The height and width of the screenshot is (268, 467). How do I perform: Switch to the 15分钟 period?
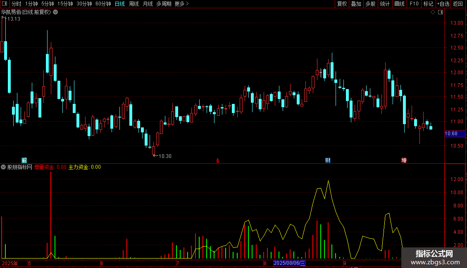65,4
